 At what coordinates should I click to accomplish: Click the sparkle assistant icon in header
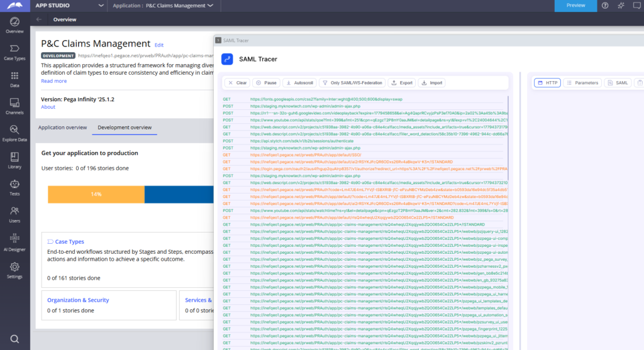click(x=621, y=5)
